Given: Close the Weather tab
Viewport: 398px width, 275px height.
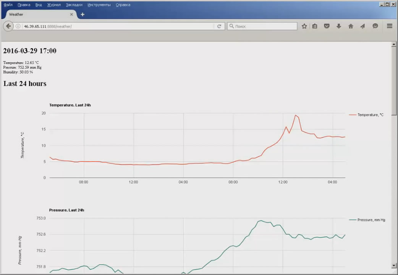Looking at the screenshot, I should 71,15.
